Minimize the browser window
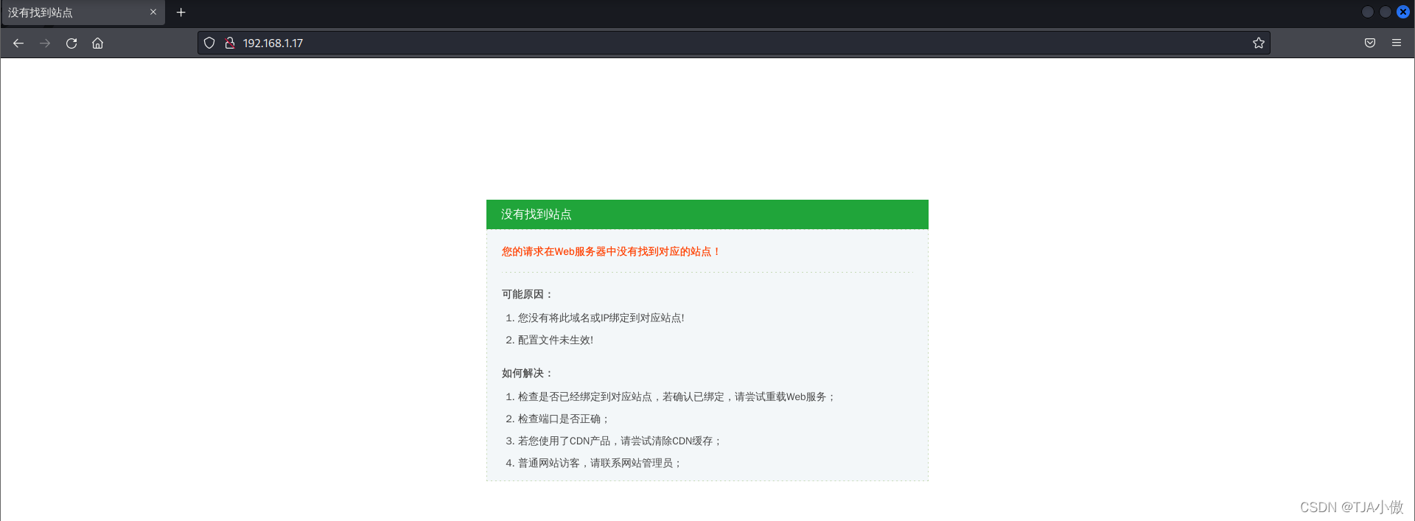 click(1368, 12)
